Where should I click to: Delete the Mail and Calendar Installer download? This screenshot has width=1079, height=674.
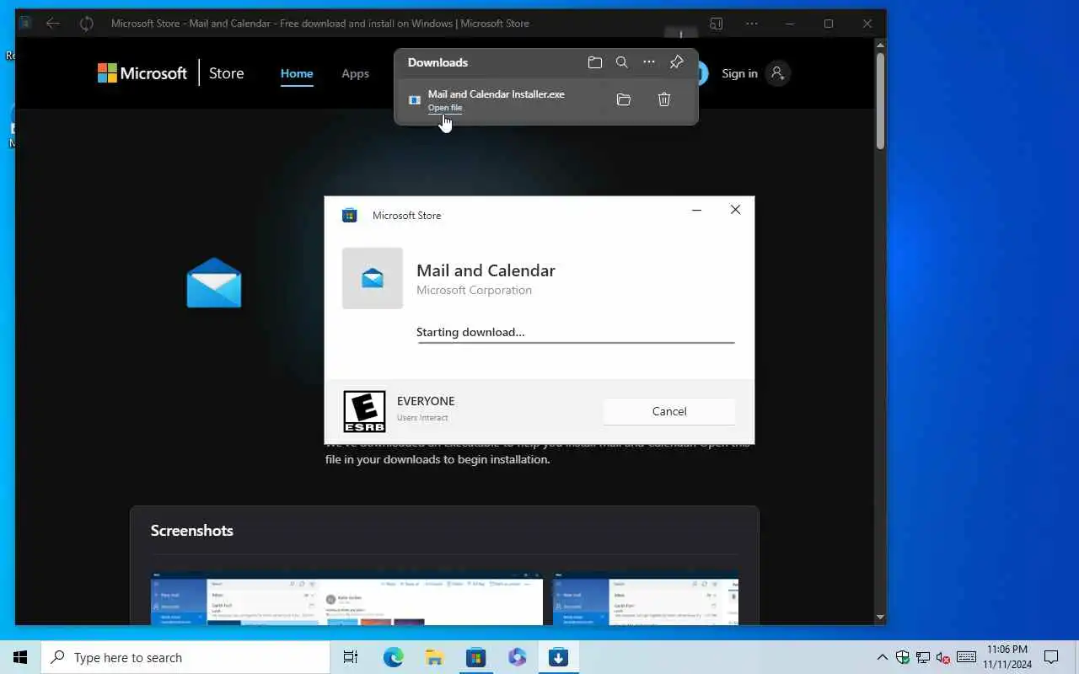click(x=664, y=99)
